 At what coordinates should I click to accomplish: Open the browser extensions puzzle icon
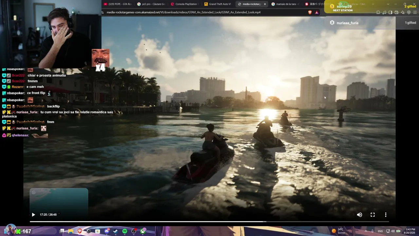point(378,12)
